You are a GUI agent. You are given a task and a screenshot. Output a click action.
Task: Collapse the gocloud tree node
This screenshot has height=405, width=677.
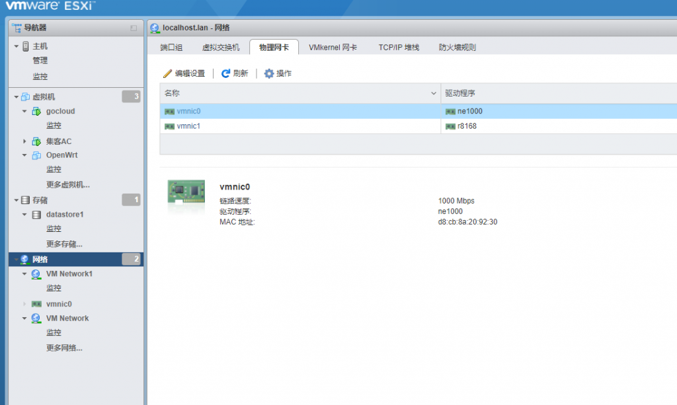pyautogui.click(x=24, y=111)
